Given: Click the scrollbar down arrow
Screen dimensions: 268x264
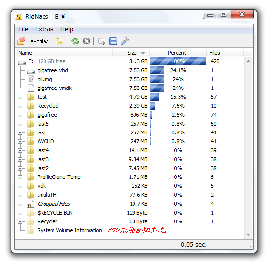Looking at the screenshot, I should (x=248, y=235).
